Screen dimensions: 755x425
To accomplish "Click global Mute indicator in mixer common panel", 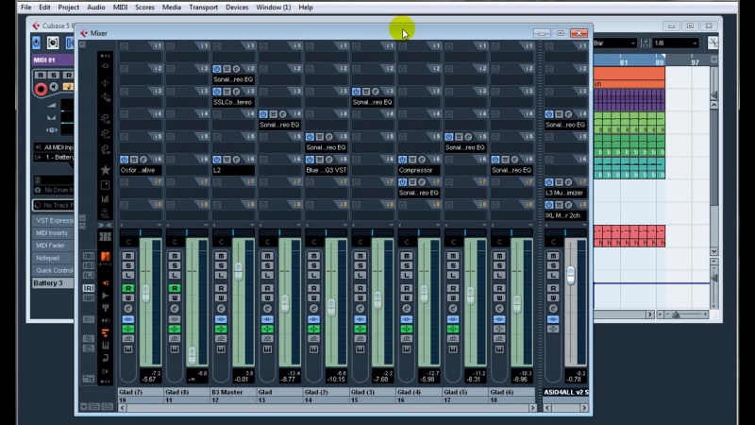I will [89, 256].
